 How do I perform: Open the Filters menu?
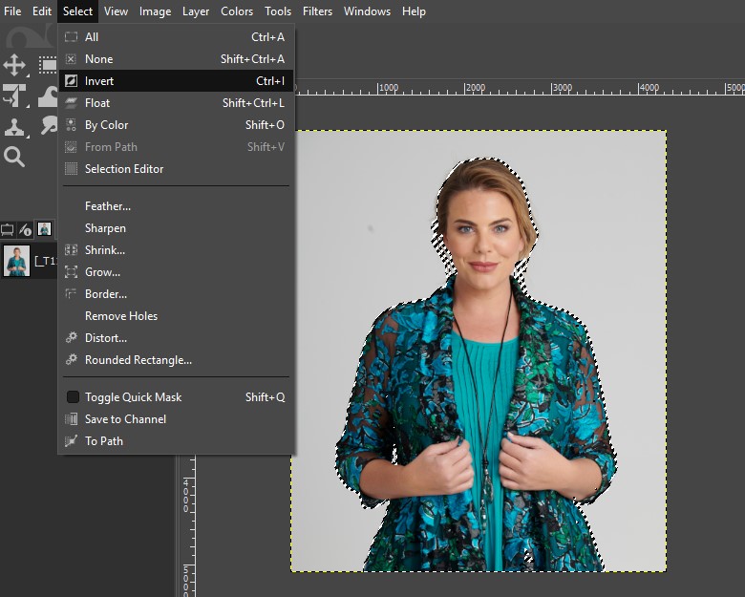(x=317, y=11)
